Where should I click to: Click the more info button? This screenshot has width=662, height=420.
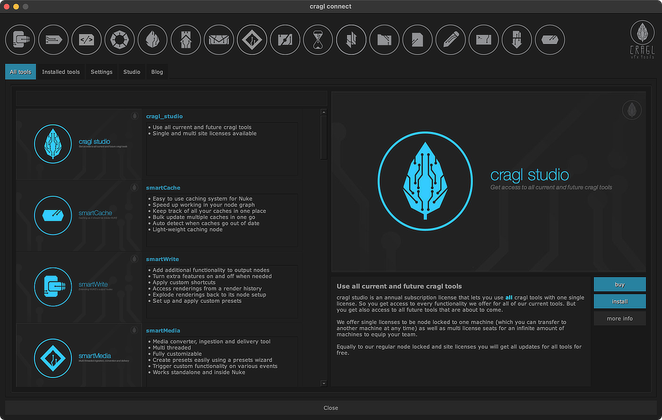[x=620, y=319]
